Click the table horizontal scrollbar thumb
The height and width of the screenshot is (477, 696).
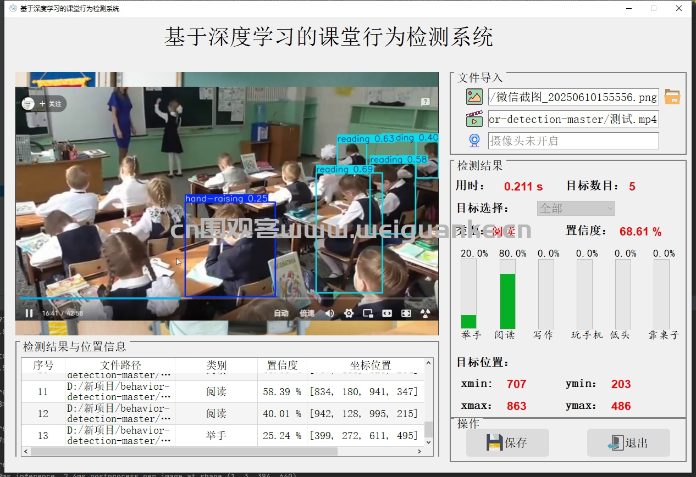(x=184, y=451)
